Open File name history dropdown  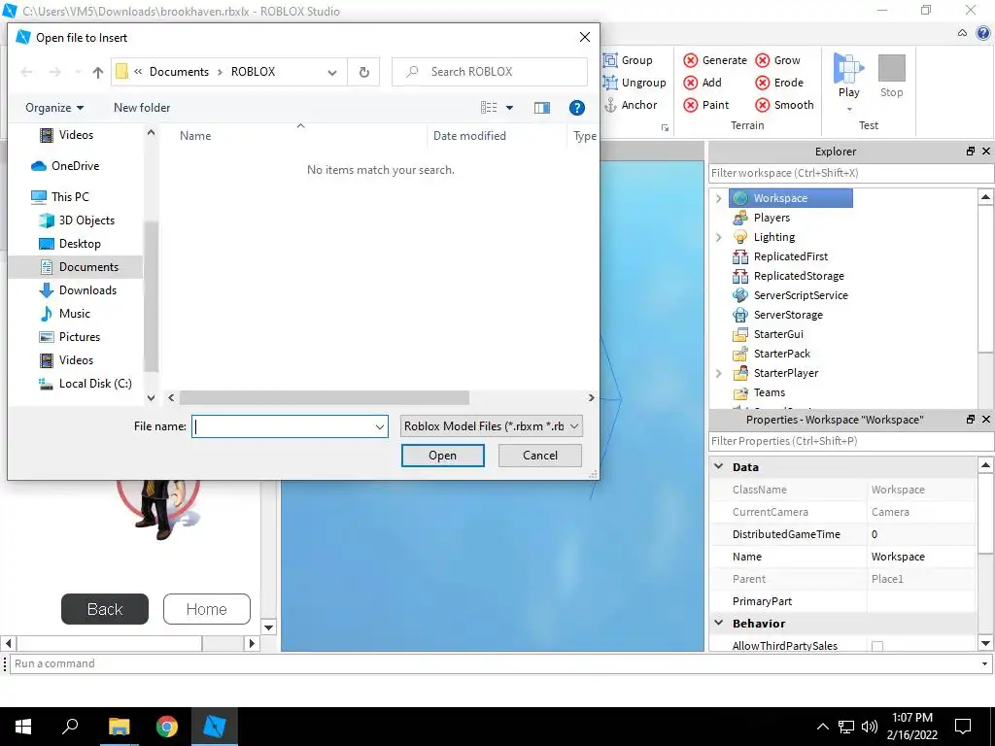click(380, 427)
